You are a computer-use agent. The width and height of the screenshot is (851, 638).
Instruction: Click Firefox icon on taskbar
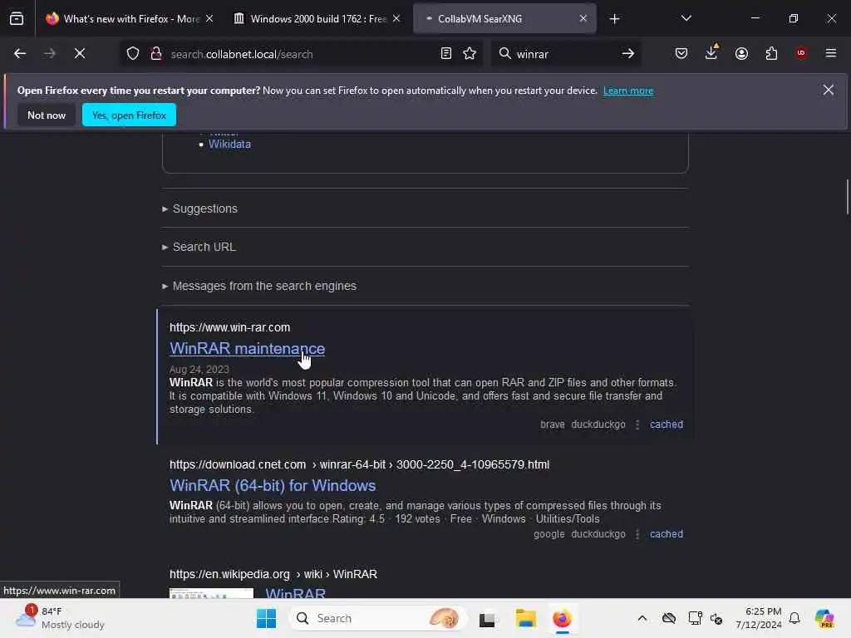point(563,618)
